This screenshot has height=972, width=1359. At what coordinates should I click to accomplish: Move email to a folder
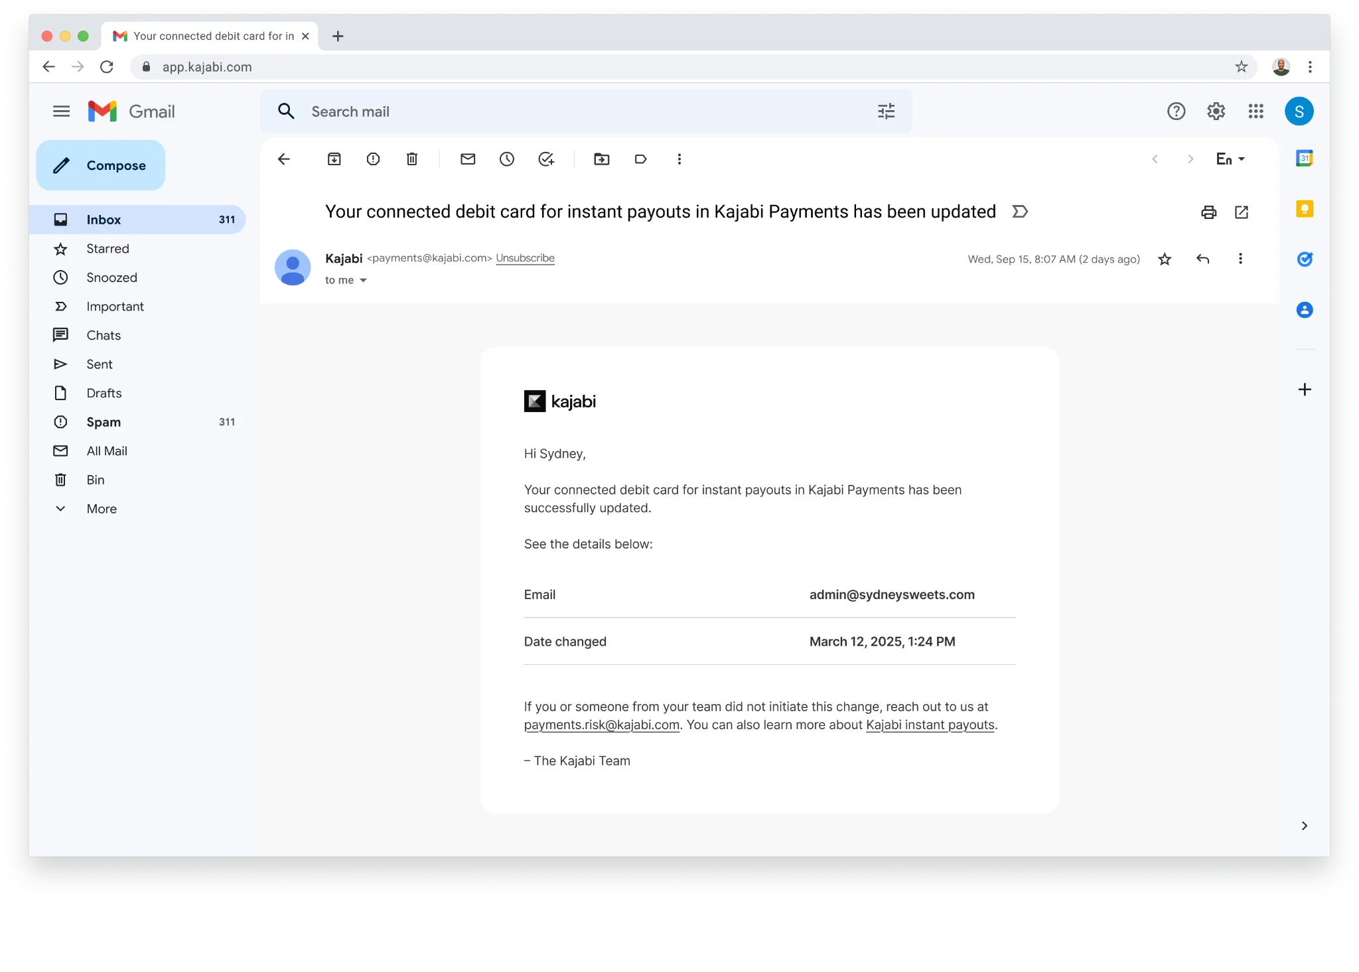coord(602,159)
